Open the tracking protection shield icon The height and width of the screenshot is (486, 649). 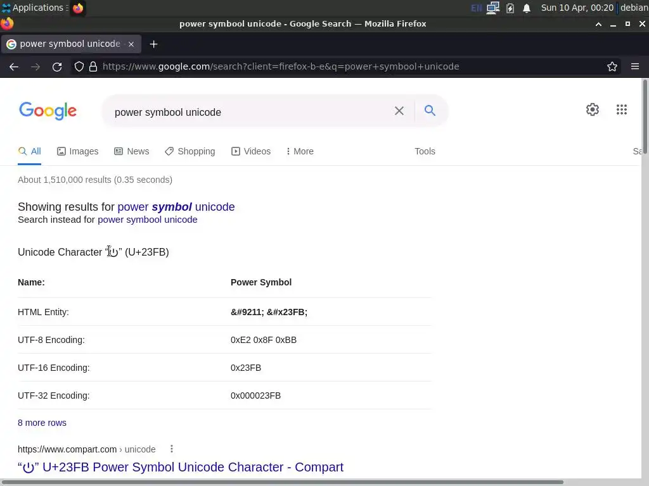(x=79, y=66)
